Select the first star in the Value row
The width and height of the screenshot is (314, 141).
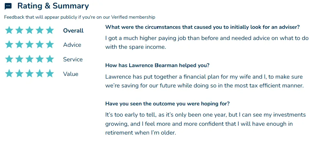click(9, 74)
